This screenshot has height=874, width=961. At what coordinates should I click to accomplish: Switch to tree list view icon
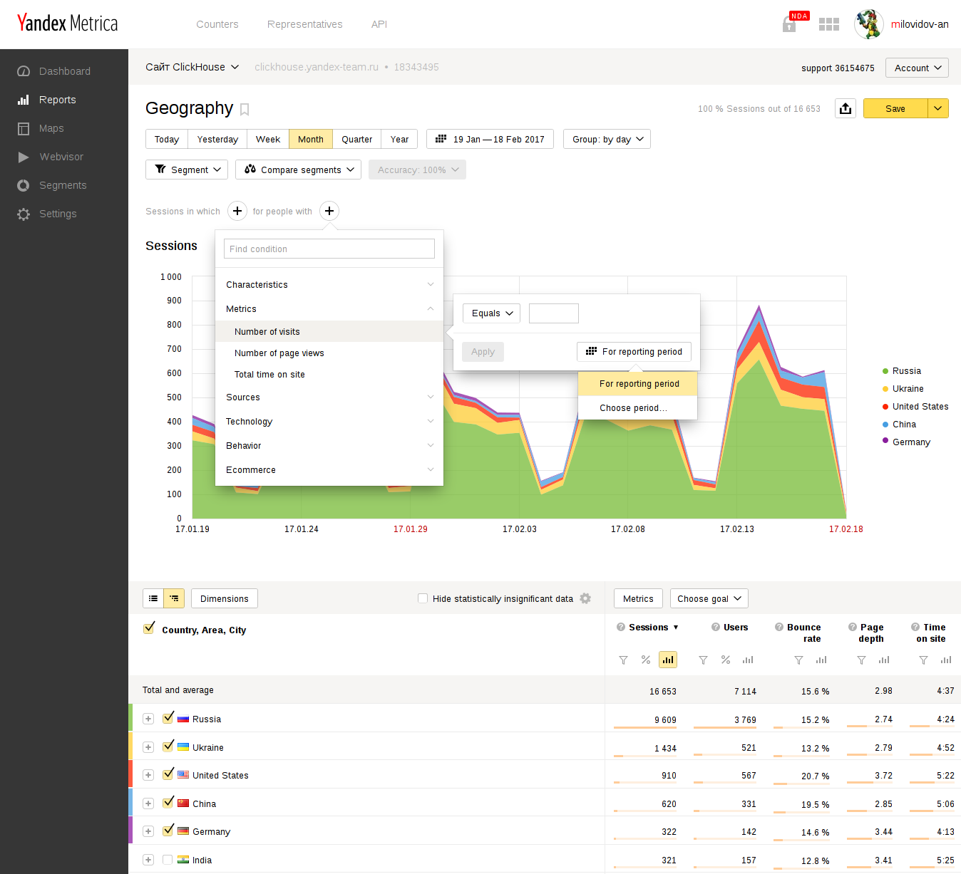coord(174,598)
